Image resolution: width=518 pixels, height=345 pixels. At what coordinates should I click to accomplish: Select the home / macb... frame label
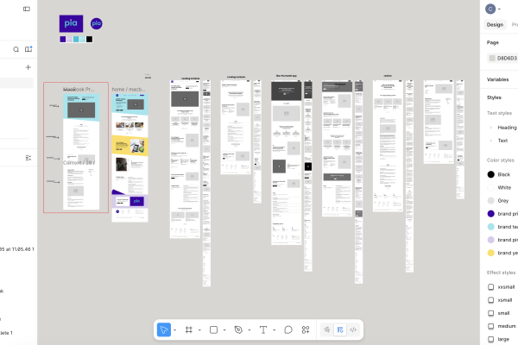pyautogui.click(x=128, y=89)
